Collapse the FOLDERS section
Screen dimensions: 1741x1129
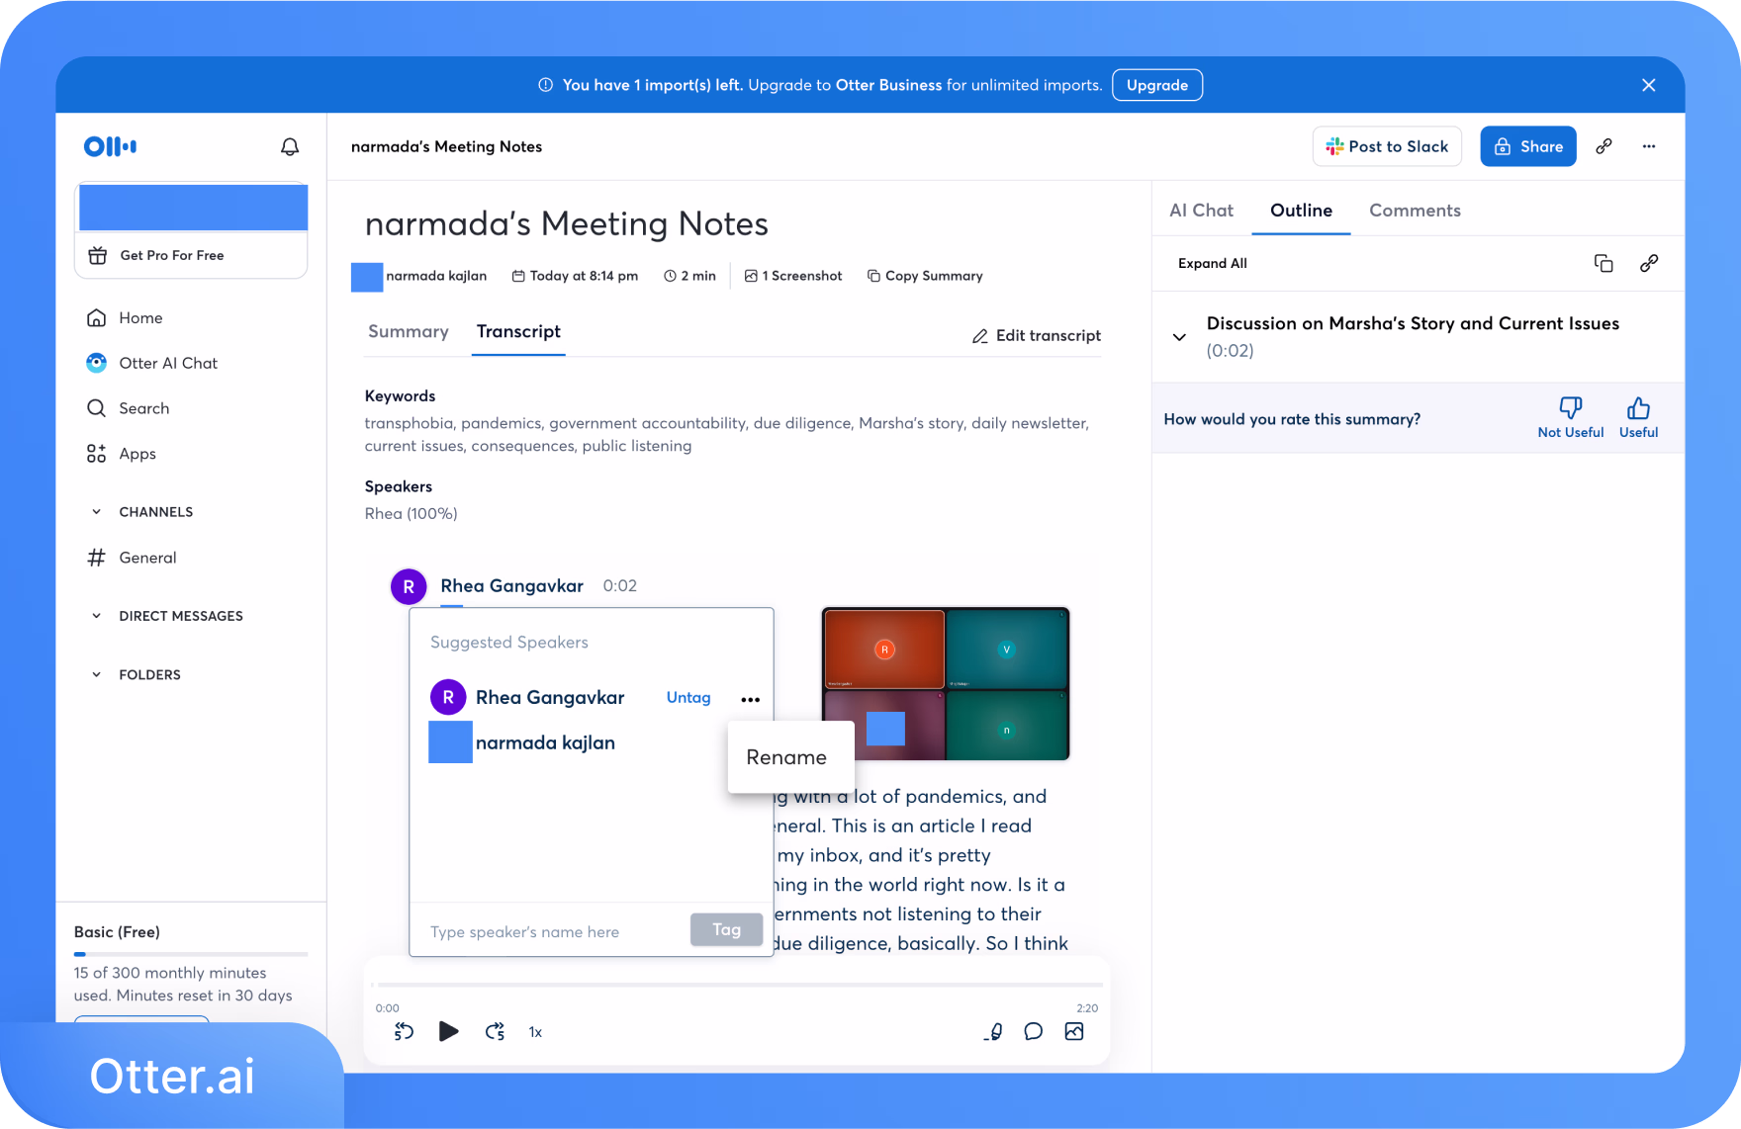[96, 675]
